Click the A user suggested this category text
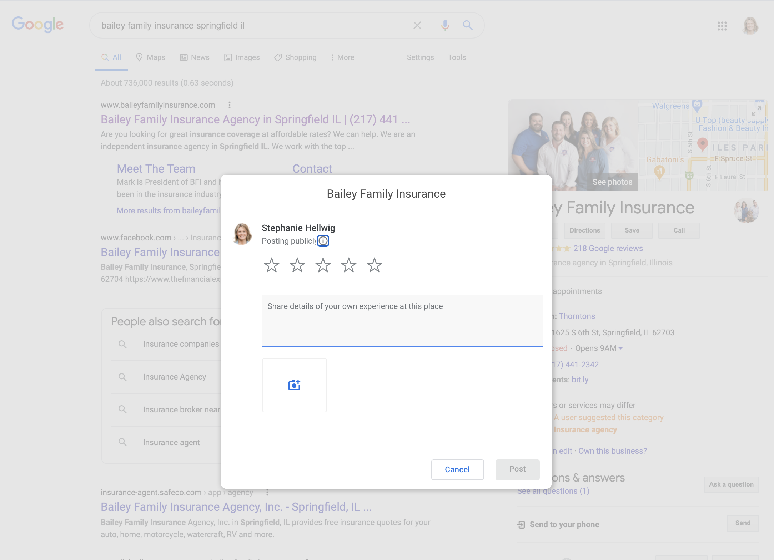Viewport: 774px width, 560px height. 608,417
